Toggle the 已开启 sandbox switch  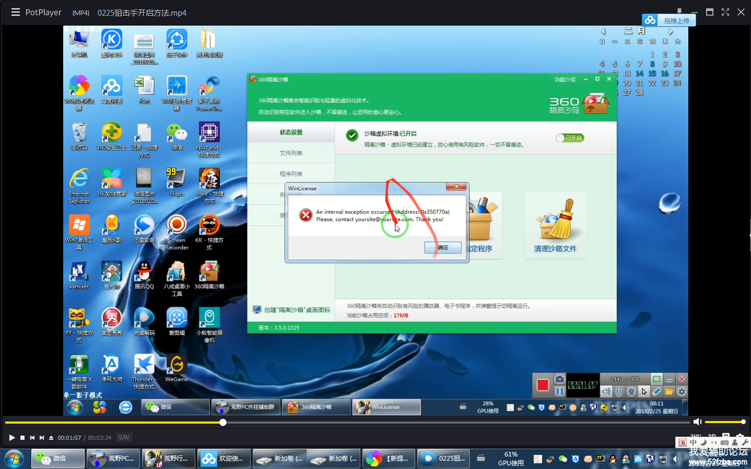[569, 138]
